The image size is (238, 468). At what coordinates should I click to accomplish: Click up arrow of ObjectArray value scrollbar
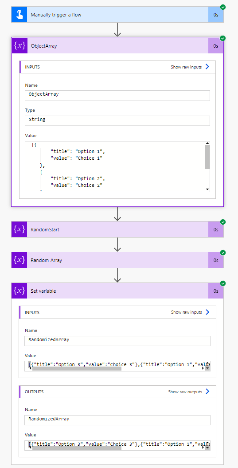coord(207,144)
